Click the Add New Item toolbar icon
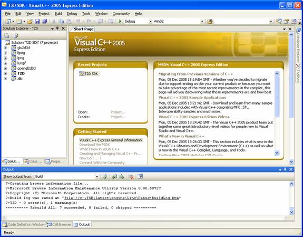This screenshot has width=303, height=237. point(19,21)
